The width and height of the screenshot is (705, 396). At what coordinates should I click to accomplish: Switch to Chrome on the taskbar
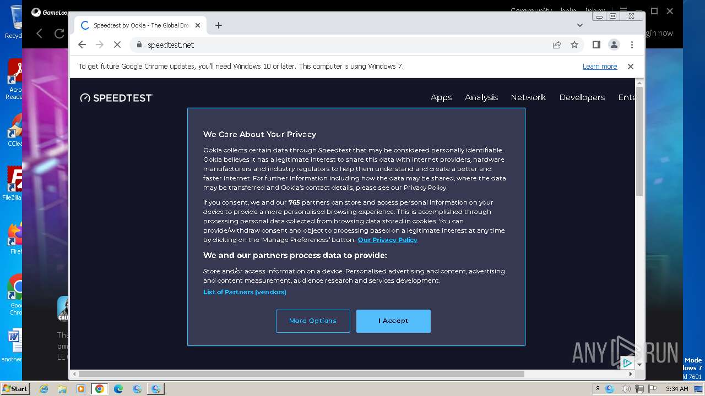100,389
